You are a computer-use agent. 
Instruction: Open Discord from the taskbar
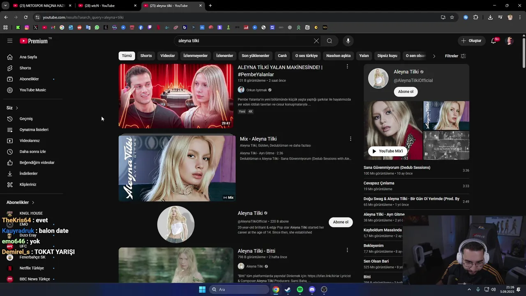click(x=312, y=289)
